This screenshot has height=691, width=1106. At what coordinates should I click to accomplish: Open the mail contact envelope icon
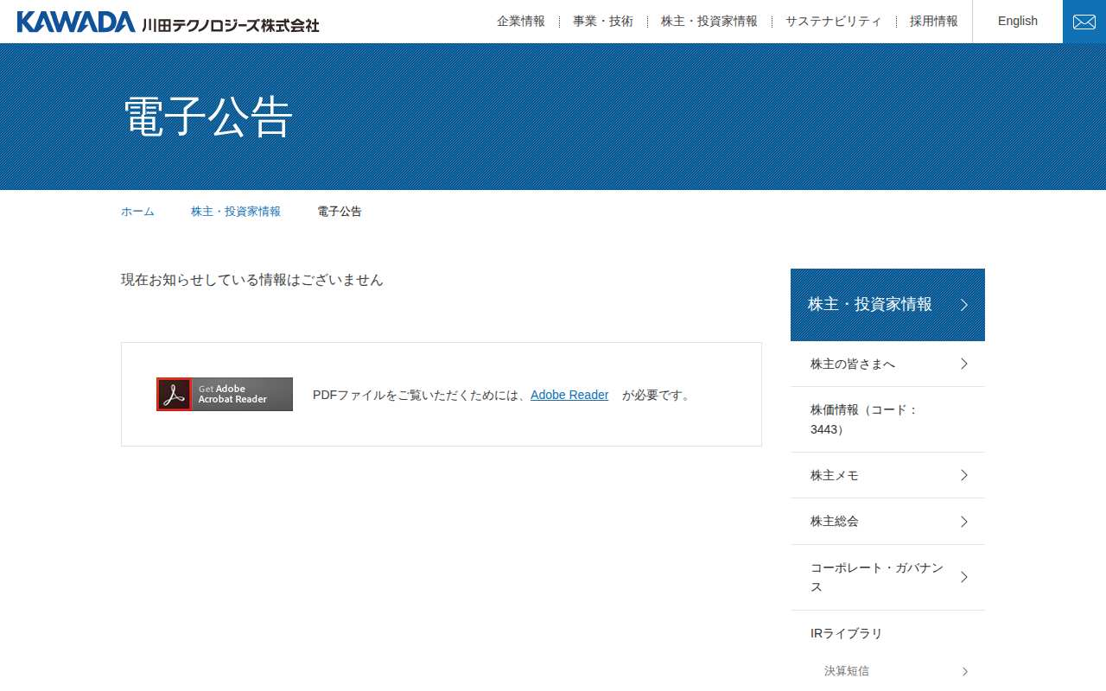1084,22
